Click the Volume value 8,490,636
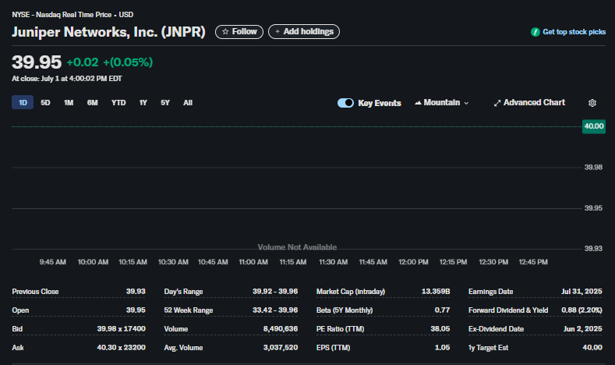The height and width of the screenshot is (365, 615). point(281,329)
